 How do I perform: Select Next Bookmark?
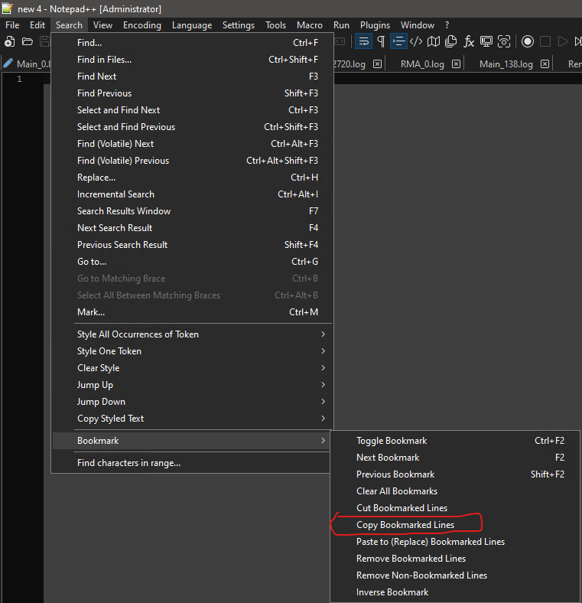(x=455, y=458)
